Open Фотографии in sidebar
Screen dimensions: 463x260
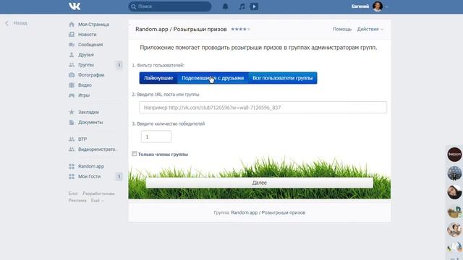[91, 75]
